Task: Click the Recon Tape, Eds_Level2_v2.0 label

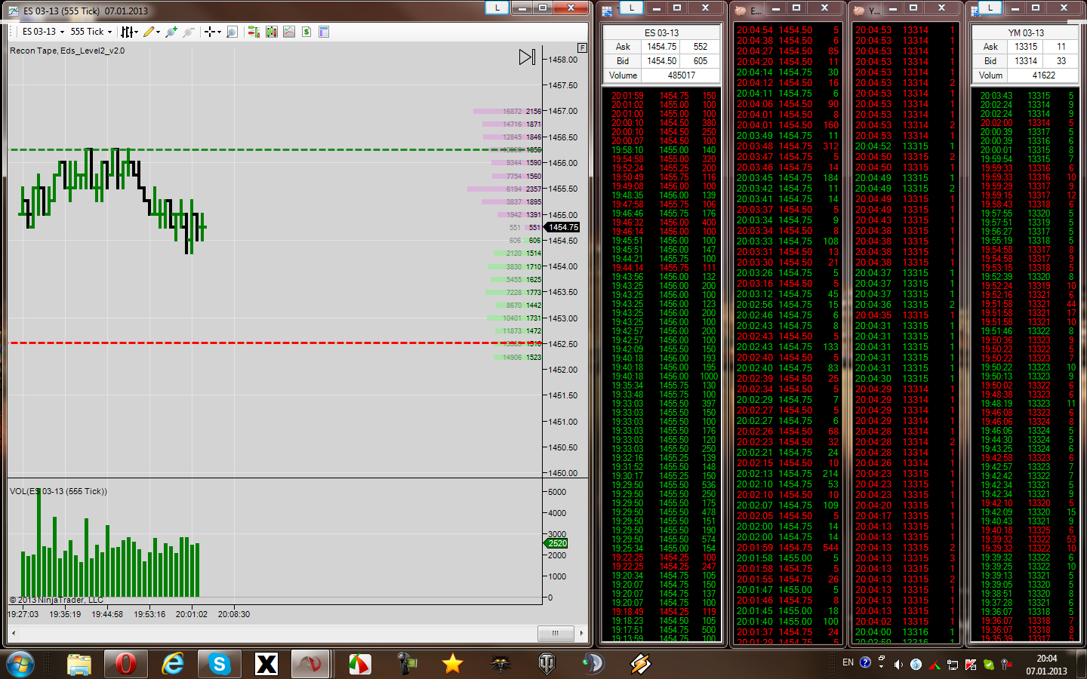Action: tap(67, 51)
